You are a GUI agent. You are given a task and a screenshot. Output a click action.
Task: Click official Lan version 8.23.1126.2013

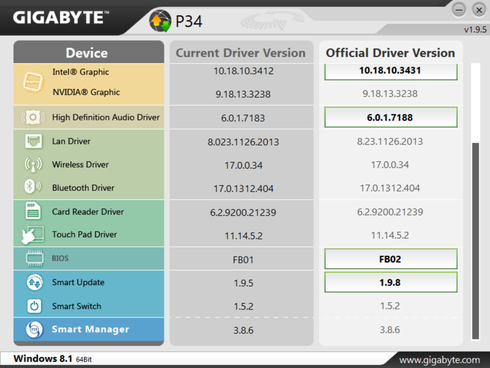[x=390, y=141]
